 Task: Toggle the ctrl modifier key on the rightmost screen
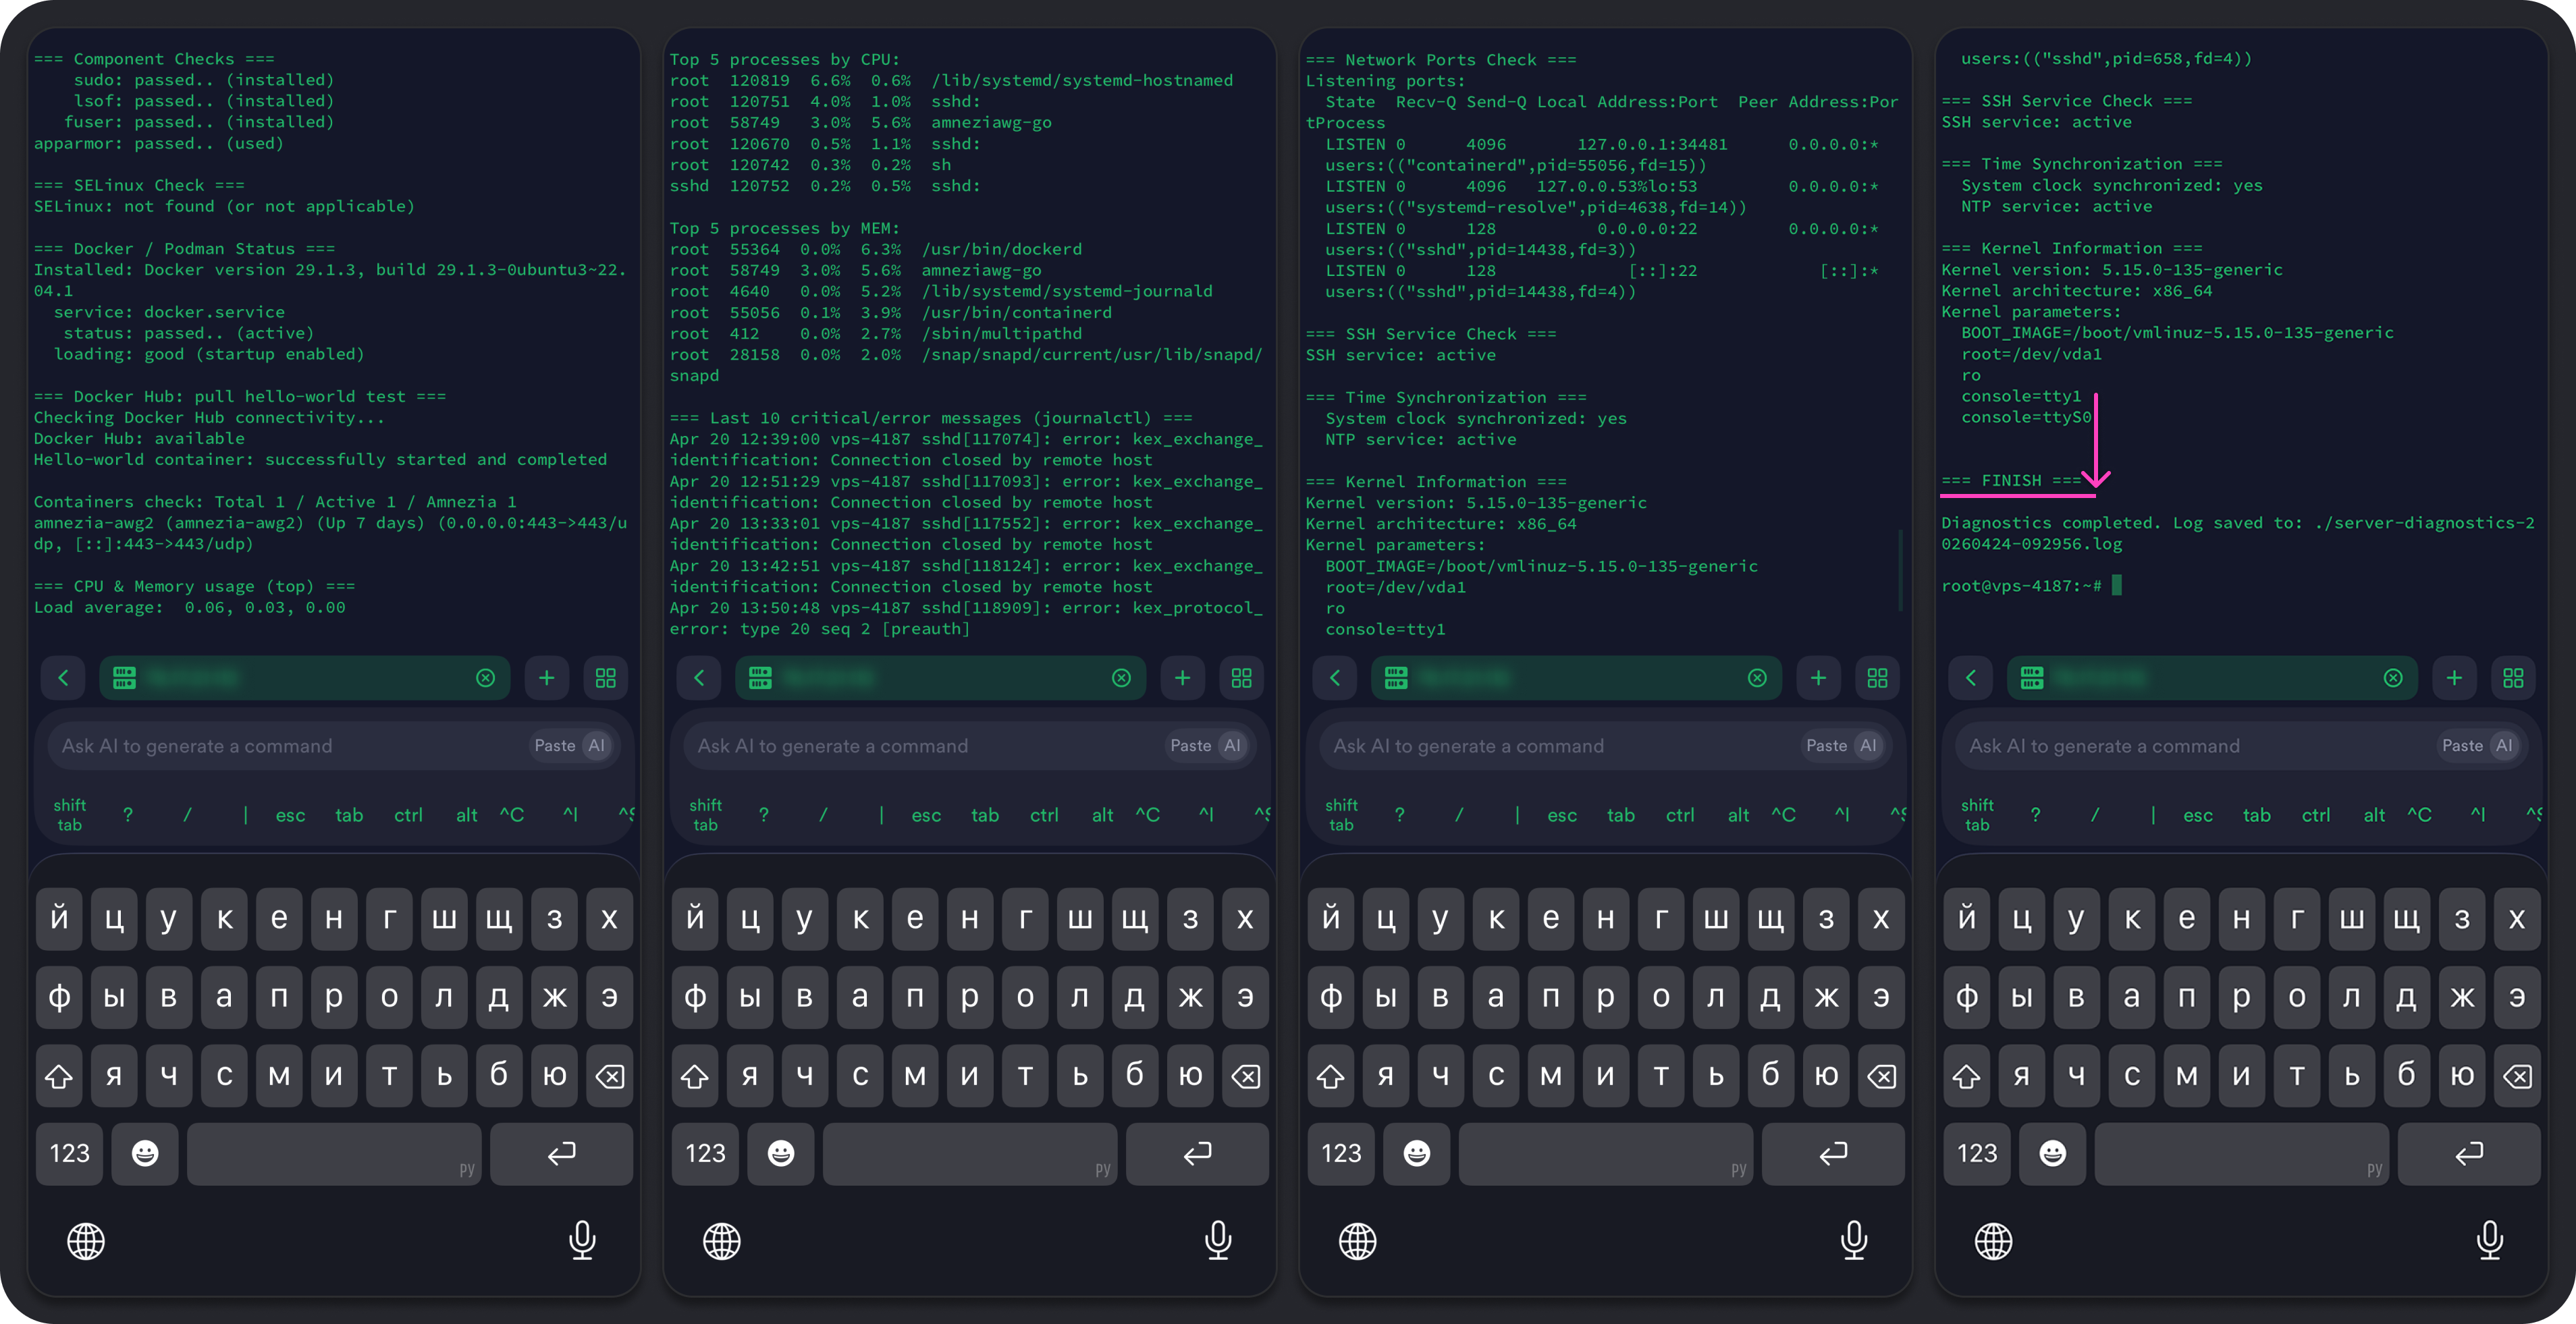2315,815
